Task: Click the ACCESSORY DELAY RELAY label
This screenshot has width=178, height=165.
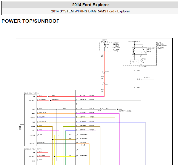Action: pyautogui.click(x=151, y=50)
